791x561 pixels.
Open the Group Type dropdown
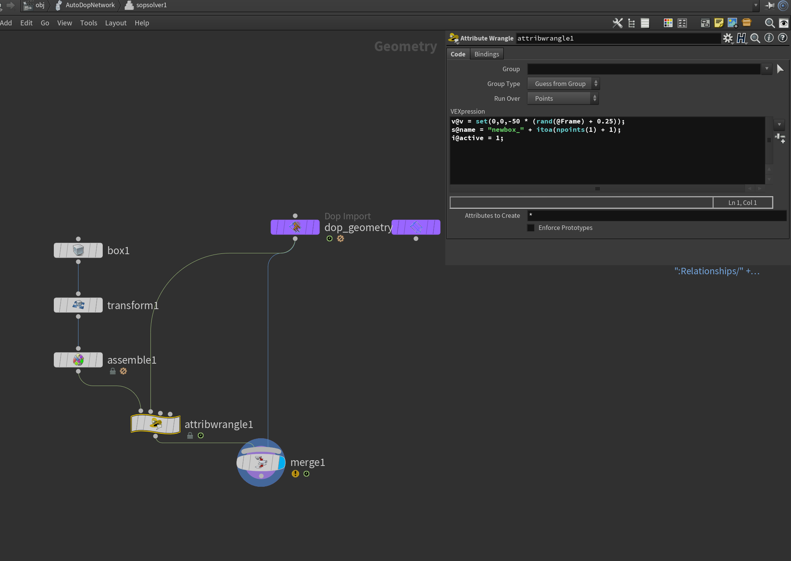563,84
